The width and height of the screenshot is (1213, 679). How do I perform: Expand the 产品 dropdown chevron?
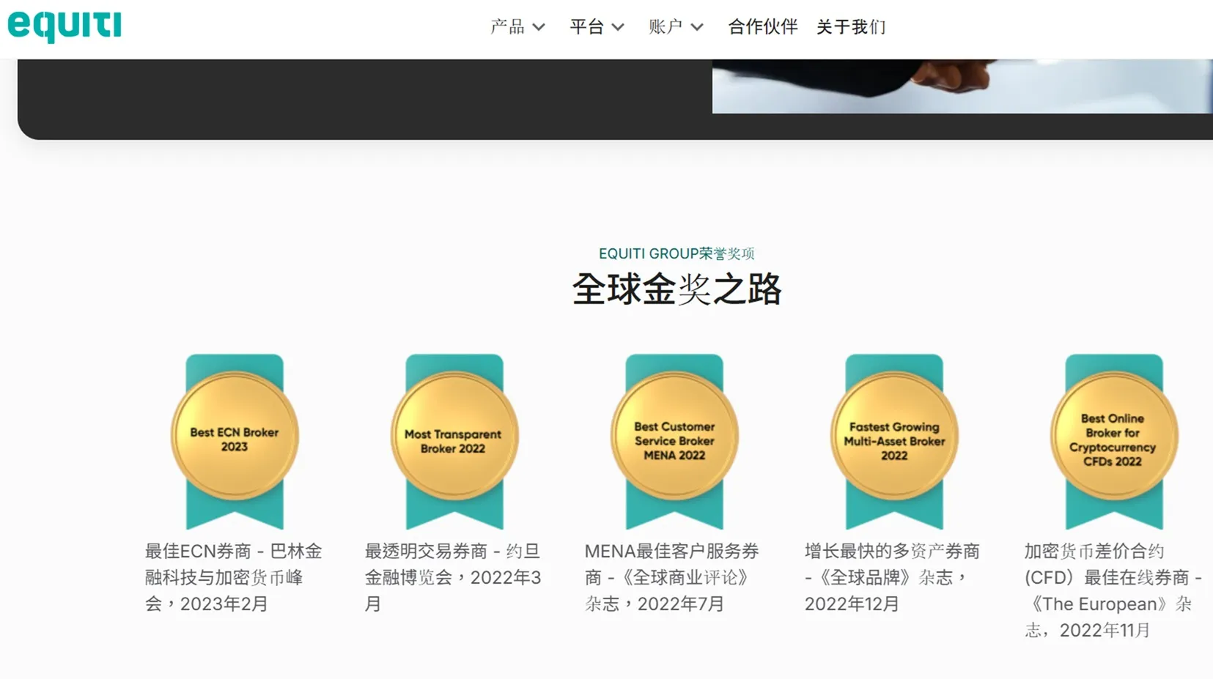tap(539, 28)
